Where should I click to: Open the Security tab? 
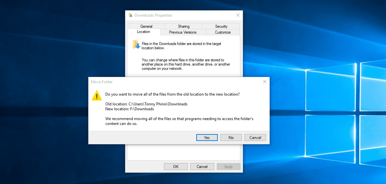pyautogui.click(x=221, y=26)
